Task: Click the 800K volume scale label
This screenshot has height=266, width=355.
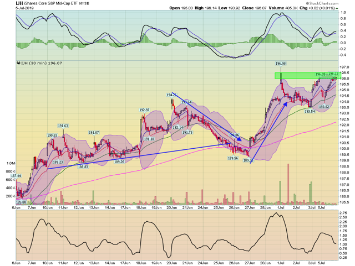Action: coord(11,171)
